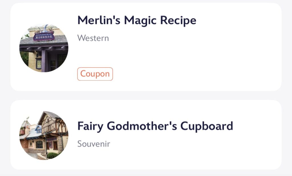Select the Merlin's Magic Recipe title
This screenshot has width=292, height=176.
pos(137,20)
